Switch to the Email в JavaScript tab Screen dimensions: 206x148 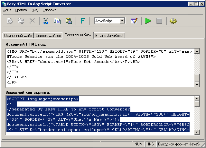point(109,36)
